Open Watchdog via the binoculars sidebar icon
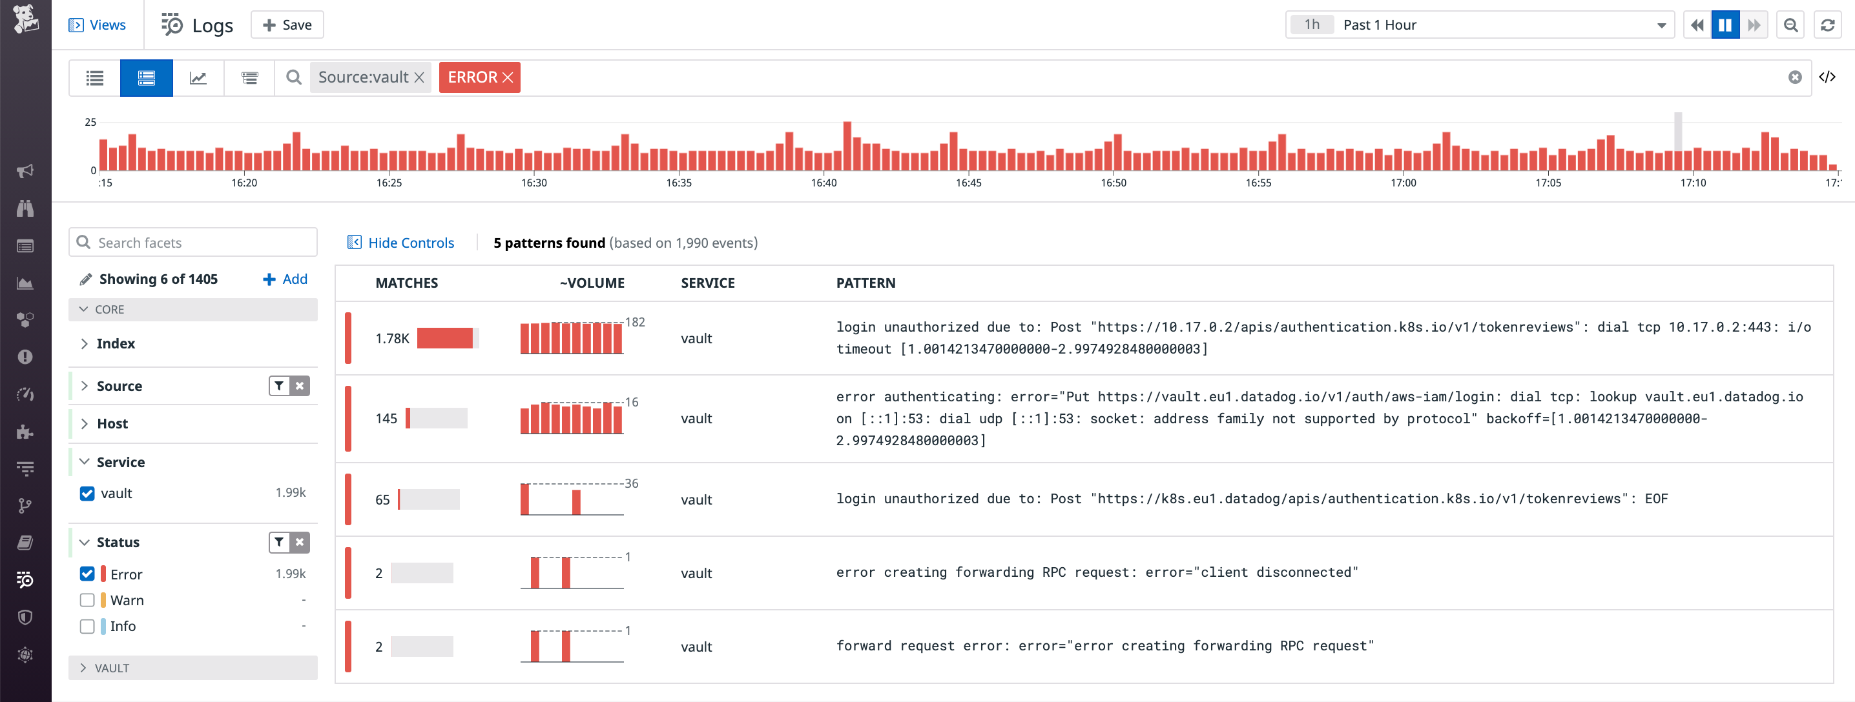The height and width of the screenshot is (702, 1855). pos(25,208)
